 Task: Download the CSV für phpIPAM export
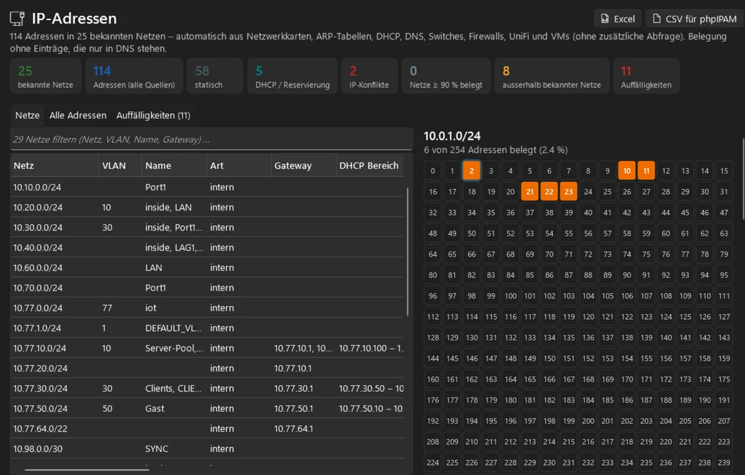tap(694, 19)
